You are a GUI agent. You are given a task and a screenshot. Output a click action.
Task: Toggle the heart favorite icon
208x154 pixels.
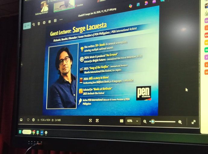coord(28,120)
